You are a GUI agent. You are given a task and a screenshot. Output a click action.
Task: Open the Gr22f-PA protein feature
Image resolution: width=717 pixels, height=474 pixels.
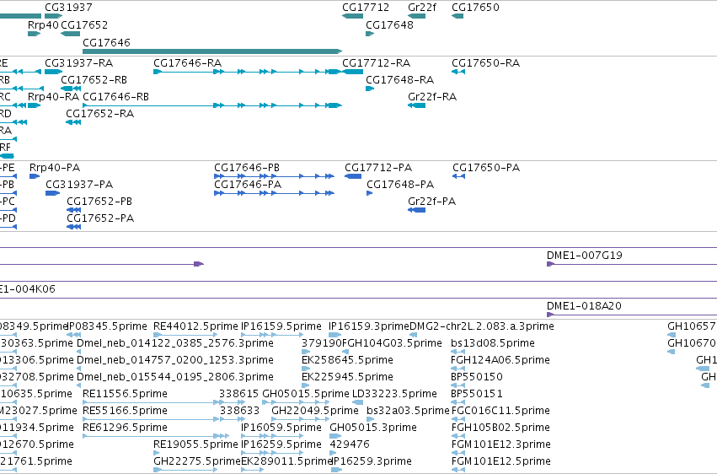point(416,210)
